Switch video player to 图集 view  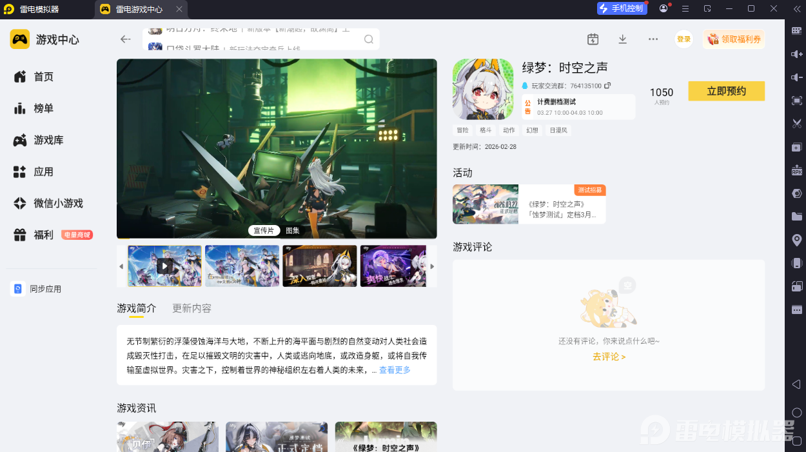[x=292, y=230]
